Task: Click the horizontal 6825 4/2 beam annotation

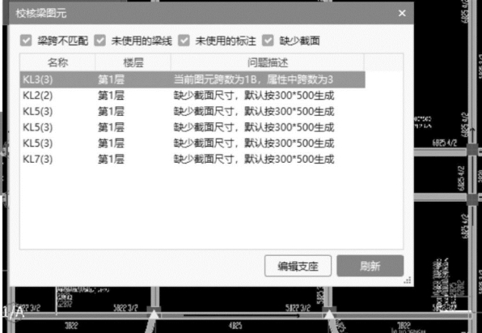Action: [445, 143]
